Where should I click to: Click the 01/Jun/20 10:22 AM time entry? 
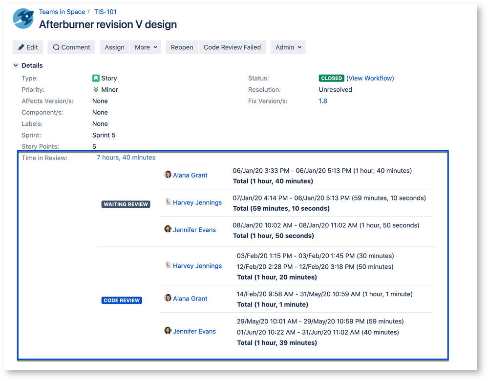tap(318, 332)
